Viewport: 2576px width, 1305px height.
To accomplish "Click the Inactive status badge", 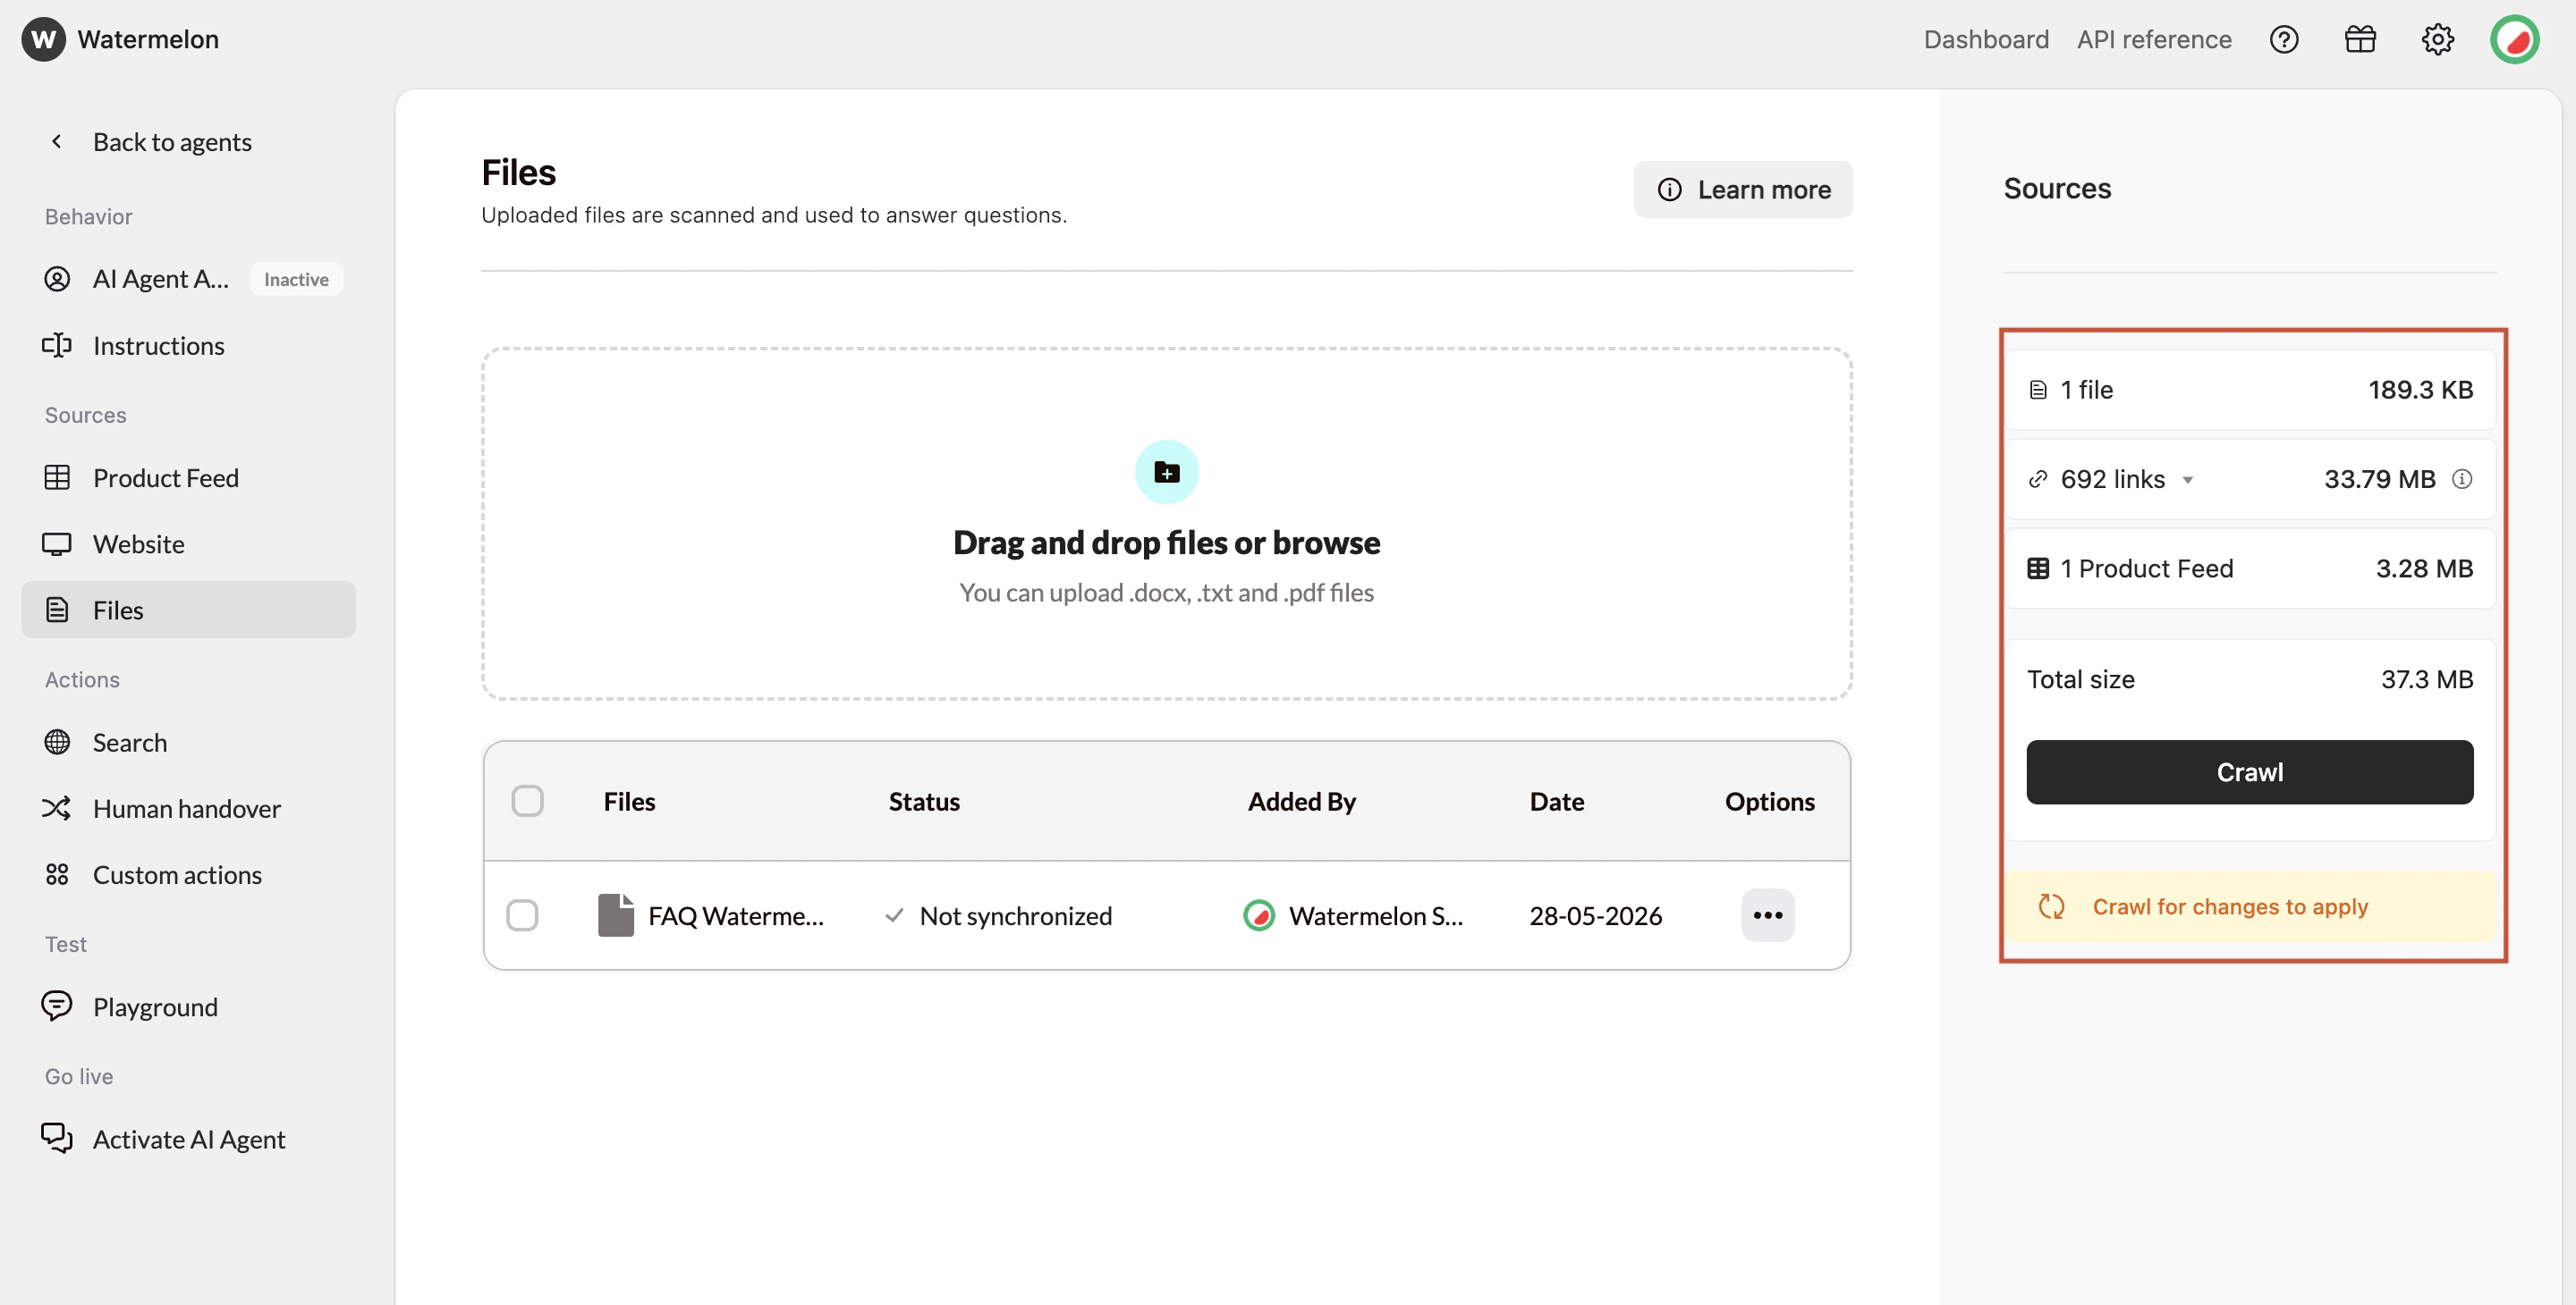I will pos(296,280).
